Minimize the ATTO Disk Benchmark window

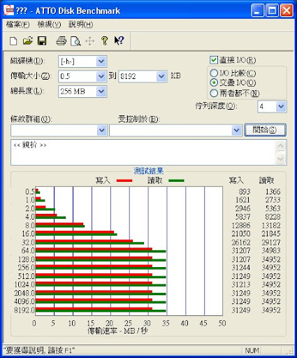[x=257, y=10]
